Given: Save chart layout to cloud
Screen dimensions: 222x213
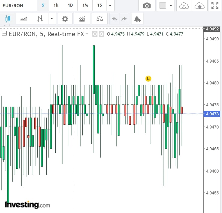Looking at the screenshot, I should click(199, 6).
